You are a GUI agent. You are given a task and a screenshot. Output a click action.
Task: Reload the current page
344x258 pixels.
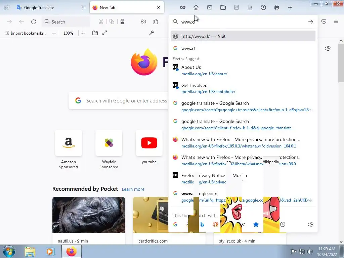pyautogui.click(x=34, y=22)
